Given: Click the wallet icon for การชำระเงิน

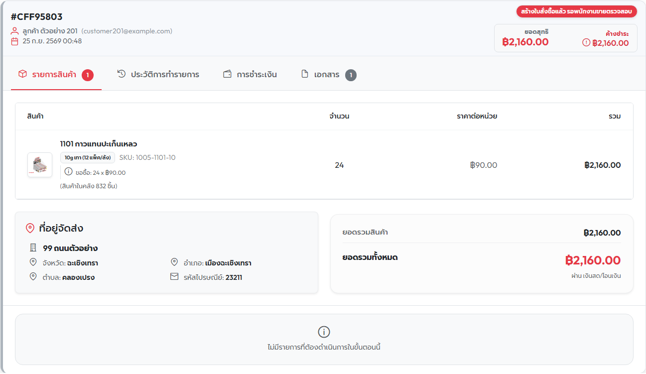Looking at the screenshot, I should point(228,74).
